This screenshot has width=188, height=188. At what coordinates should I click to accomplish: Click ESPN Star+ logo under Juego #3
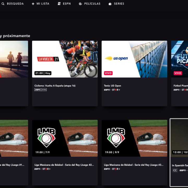[112, 169]
